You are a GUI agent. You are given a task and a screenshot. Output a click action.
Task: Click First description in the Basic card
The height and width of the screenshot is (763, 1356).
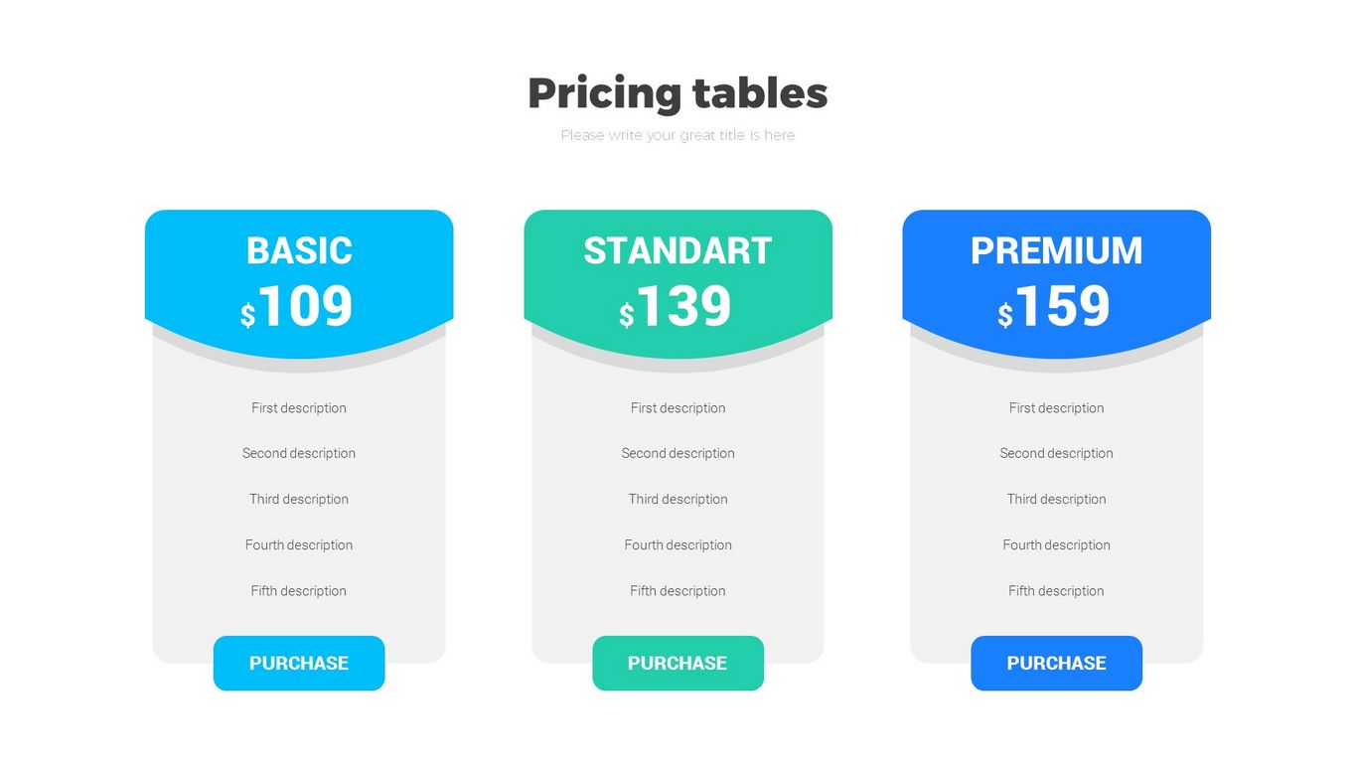(299, 407)
